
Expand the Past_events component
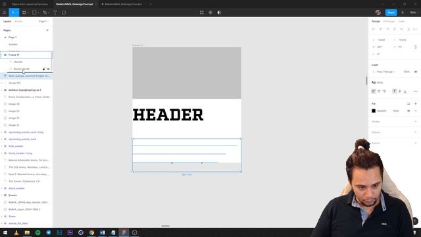[x=2, y=146]
